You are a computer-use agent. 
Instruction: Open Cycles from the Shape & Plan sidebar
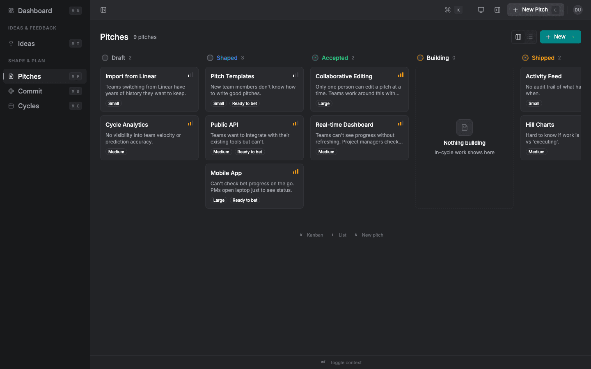[28, 106]
